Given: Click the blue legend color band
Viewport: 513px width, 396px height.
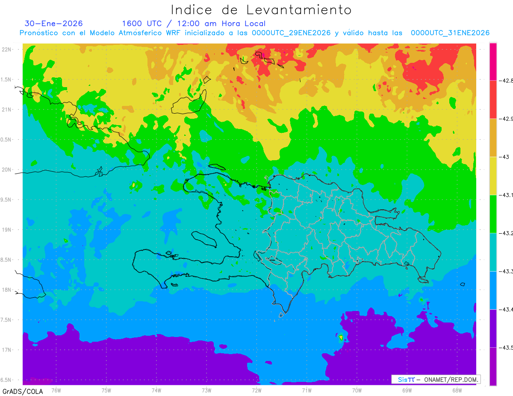Looking at the screenshot, I should pos(493,290).
